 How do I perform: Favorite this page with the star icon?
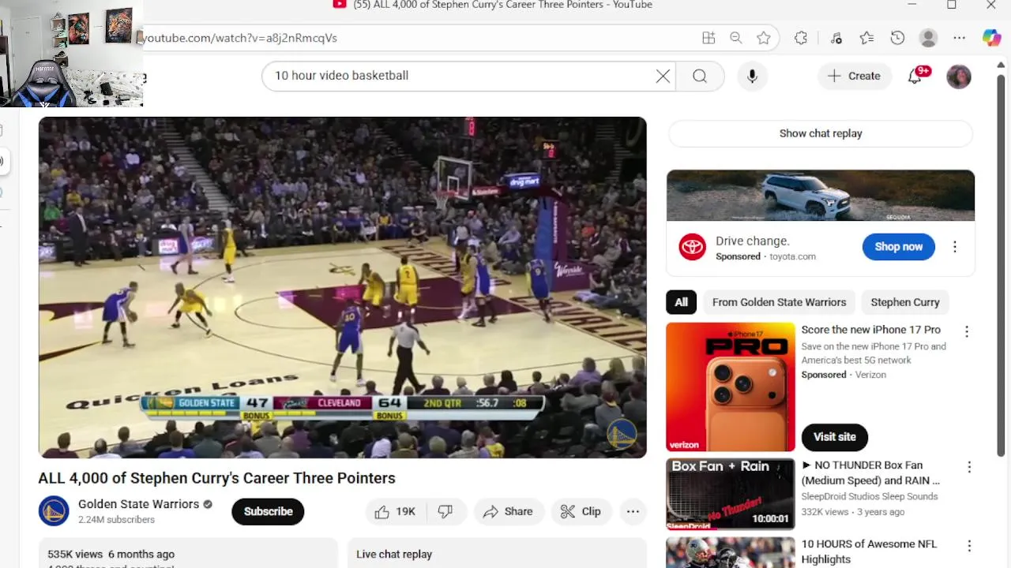pyautogui.click(x=763, y=38)
